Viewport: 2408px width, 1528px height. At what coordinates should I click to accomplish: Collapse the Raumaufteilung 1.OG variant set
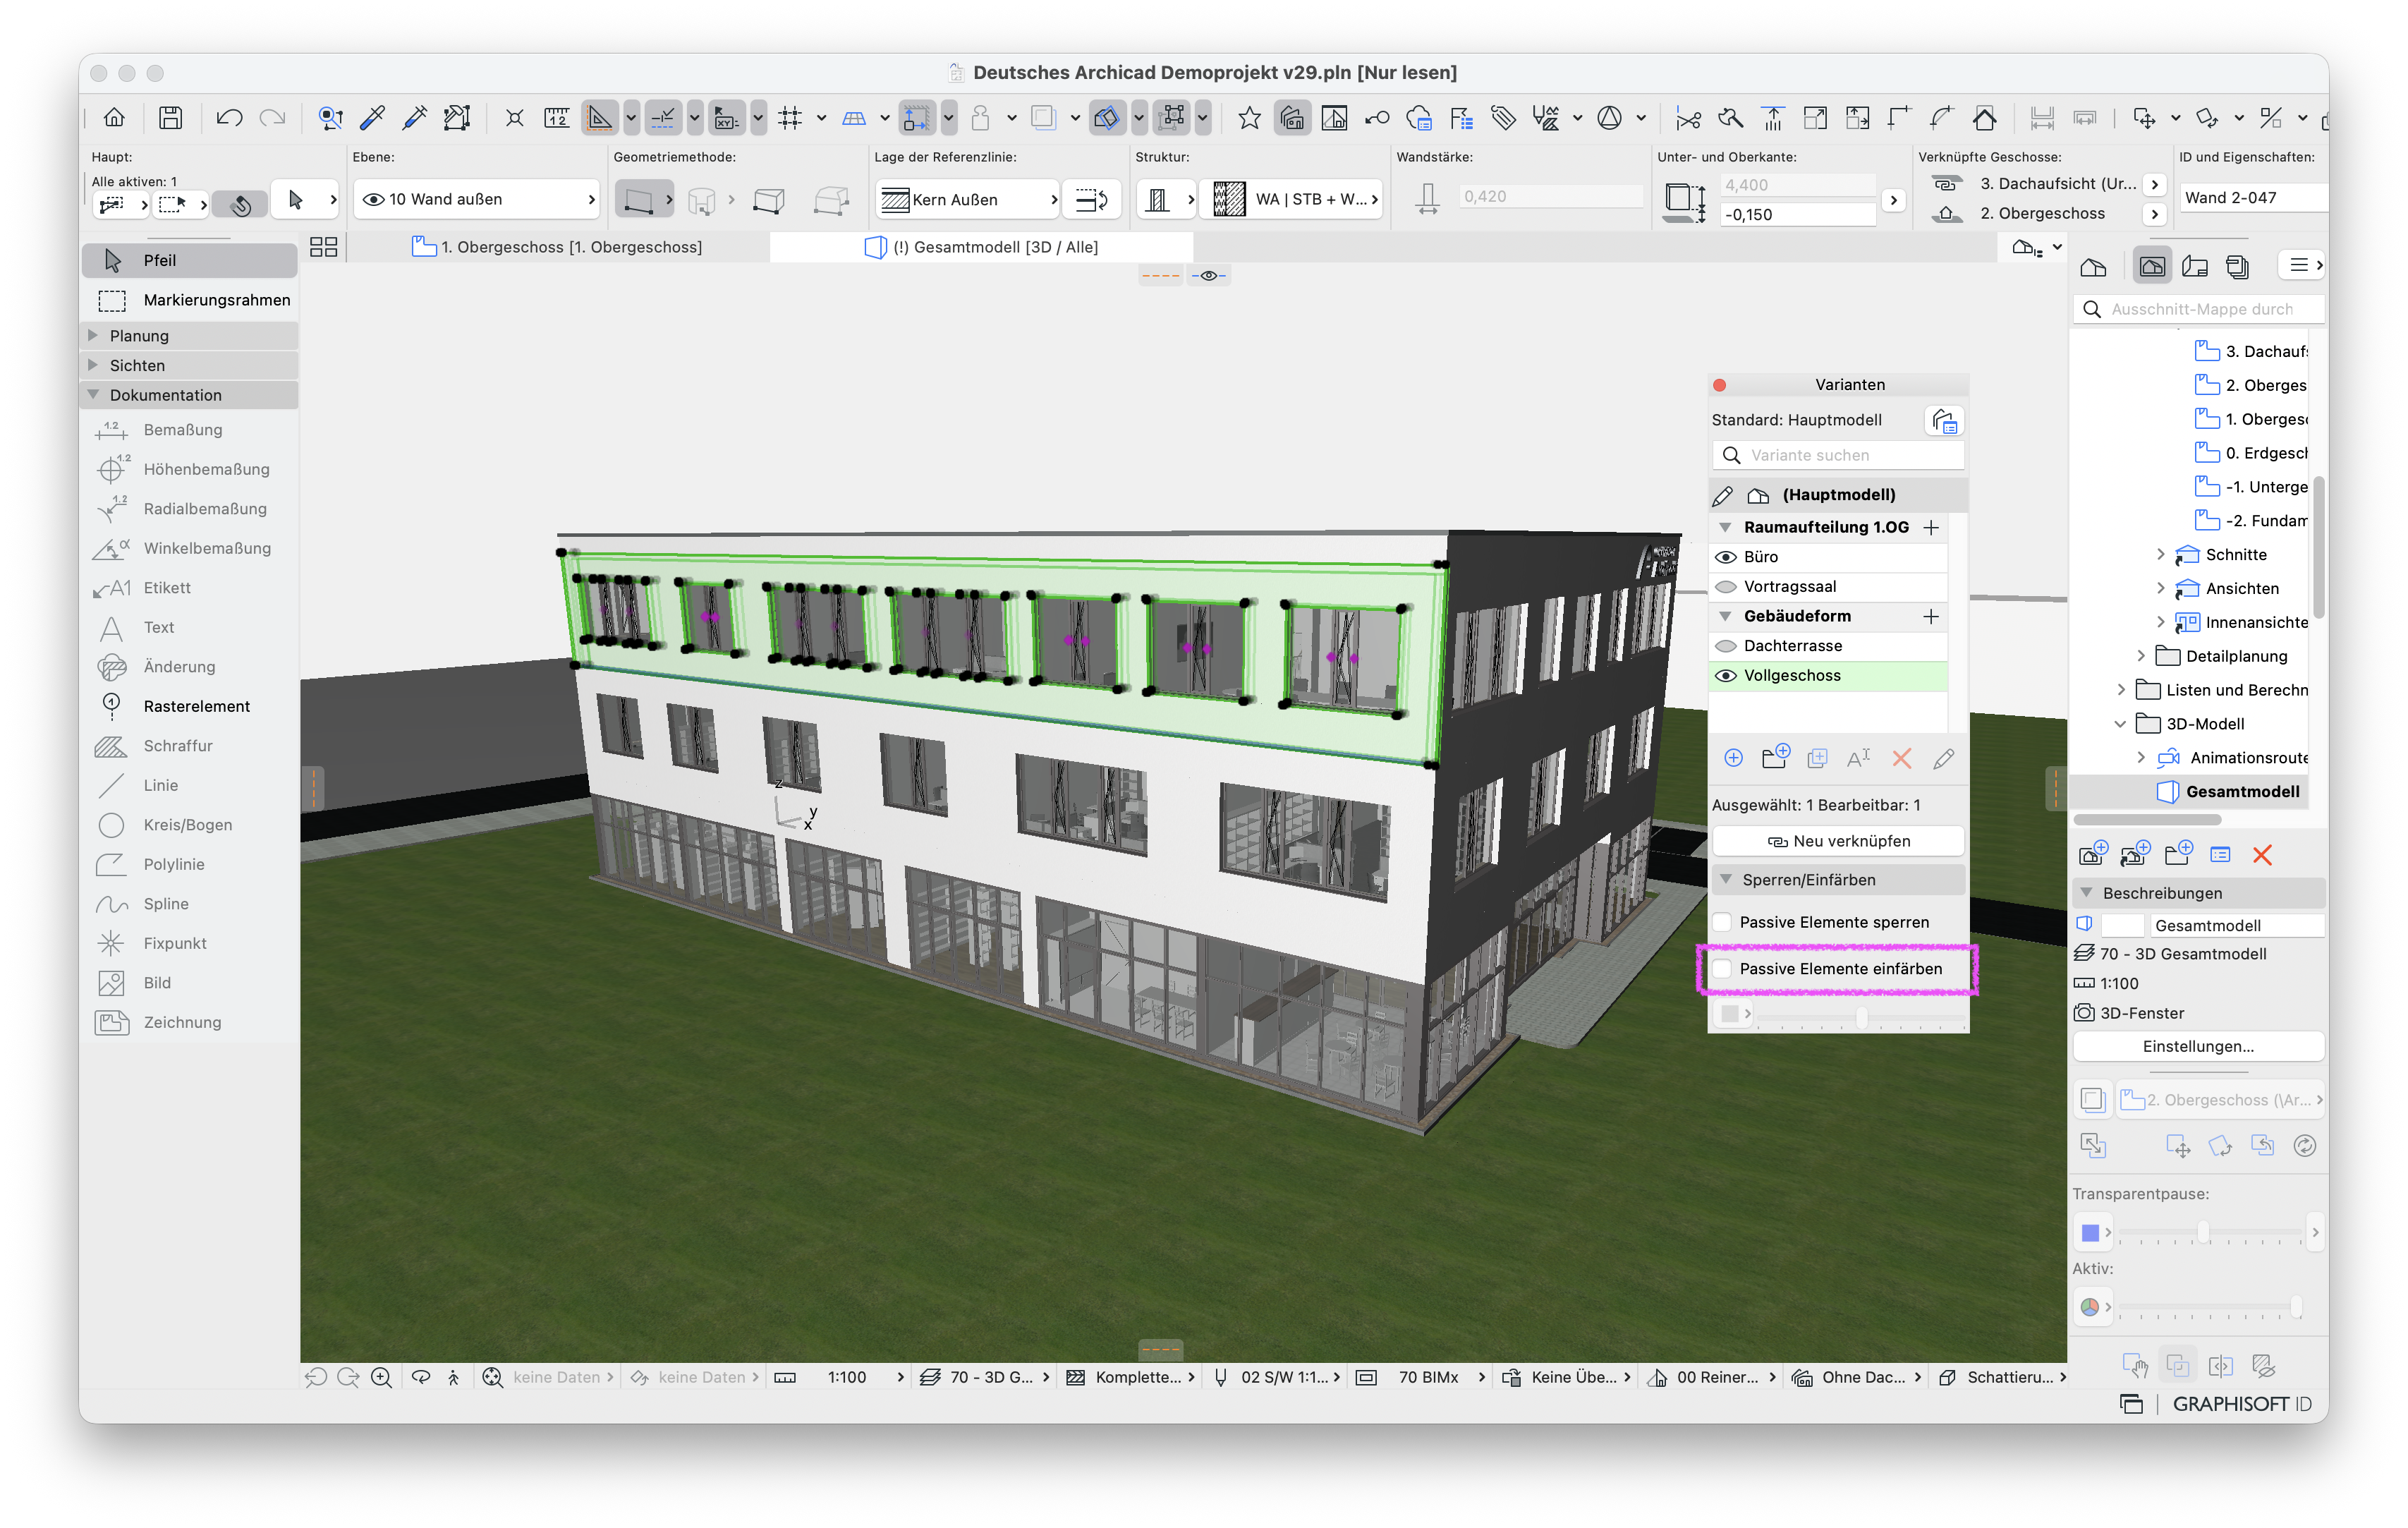point(1726,527)
